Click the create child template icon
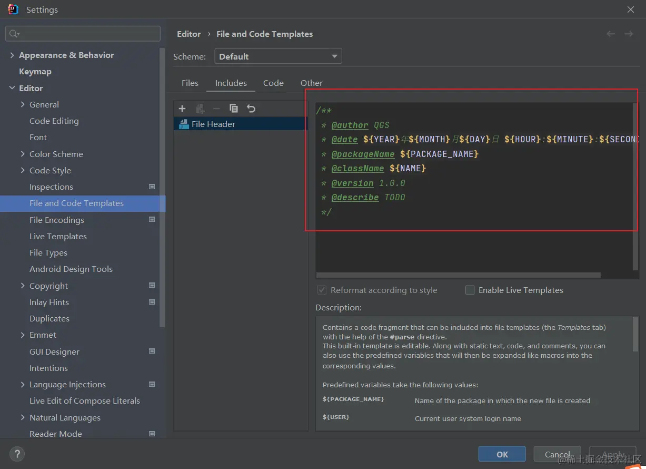The height and width of the screenshot is (469, 646). [200, 109]
